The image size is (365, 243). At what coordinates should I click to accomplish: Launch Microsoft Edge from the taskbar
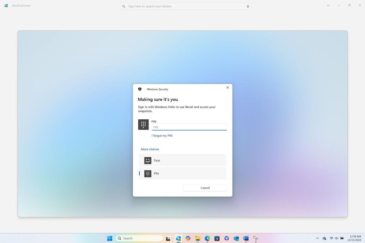pos(207,238)
